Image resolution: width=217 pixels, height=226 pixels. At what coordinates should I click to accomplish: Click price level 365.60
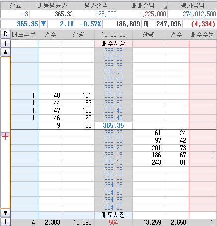point(113,88)
